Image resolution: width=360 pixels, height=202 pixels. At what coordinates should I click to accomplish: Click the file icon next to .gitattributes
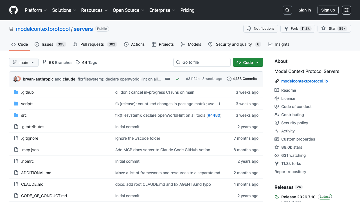[x=16, y=127]
